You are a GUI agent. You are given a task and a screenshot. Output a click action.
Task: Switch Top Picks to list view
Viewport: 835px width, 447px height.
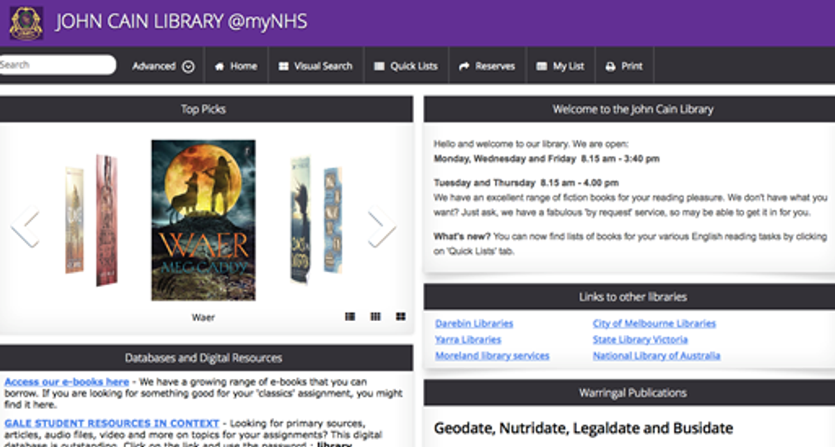click(350, 316)
